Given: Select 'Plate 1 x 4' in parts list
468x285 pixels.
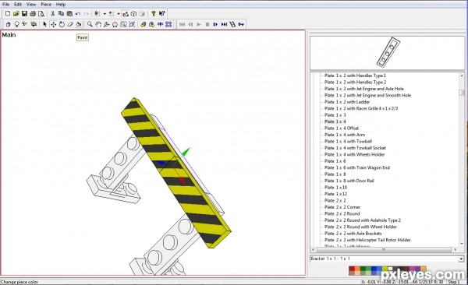Looking at the screenshot, I should click(335, 121).
